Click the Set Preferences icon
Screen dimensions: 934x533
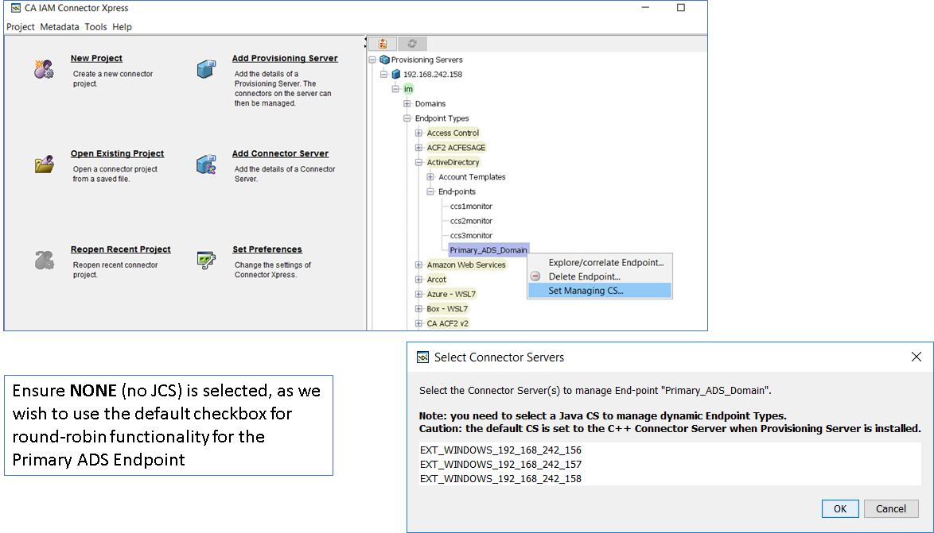click(206, 260)
